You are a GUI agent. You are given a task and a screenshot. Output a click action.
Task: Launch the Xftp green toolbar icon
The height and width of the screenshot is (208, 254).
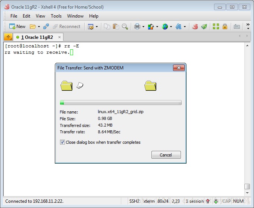pyautogui.click(x=204, y=27)
